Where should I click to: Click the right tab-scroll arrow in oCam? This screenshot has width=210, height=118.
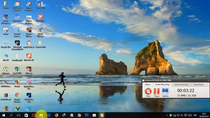point(208,85)
